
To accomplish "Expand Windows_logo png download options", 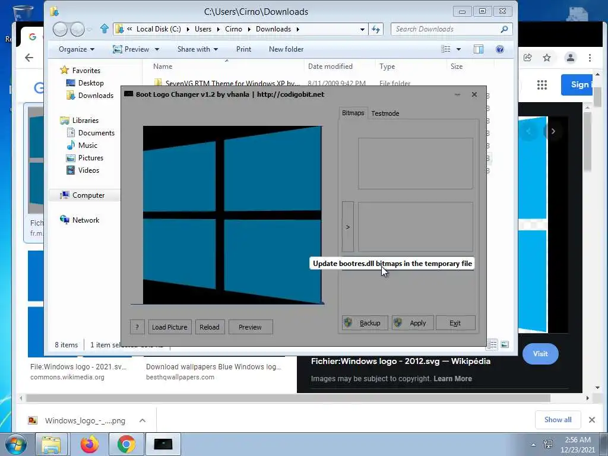I will (142, 420).
